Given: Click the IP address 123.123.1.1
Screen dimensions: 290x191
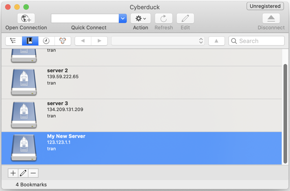Looking at the screenshot, I should (x=58, y=142).
